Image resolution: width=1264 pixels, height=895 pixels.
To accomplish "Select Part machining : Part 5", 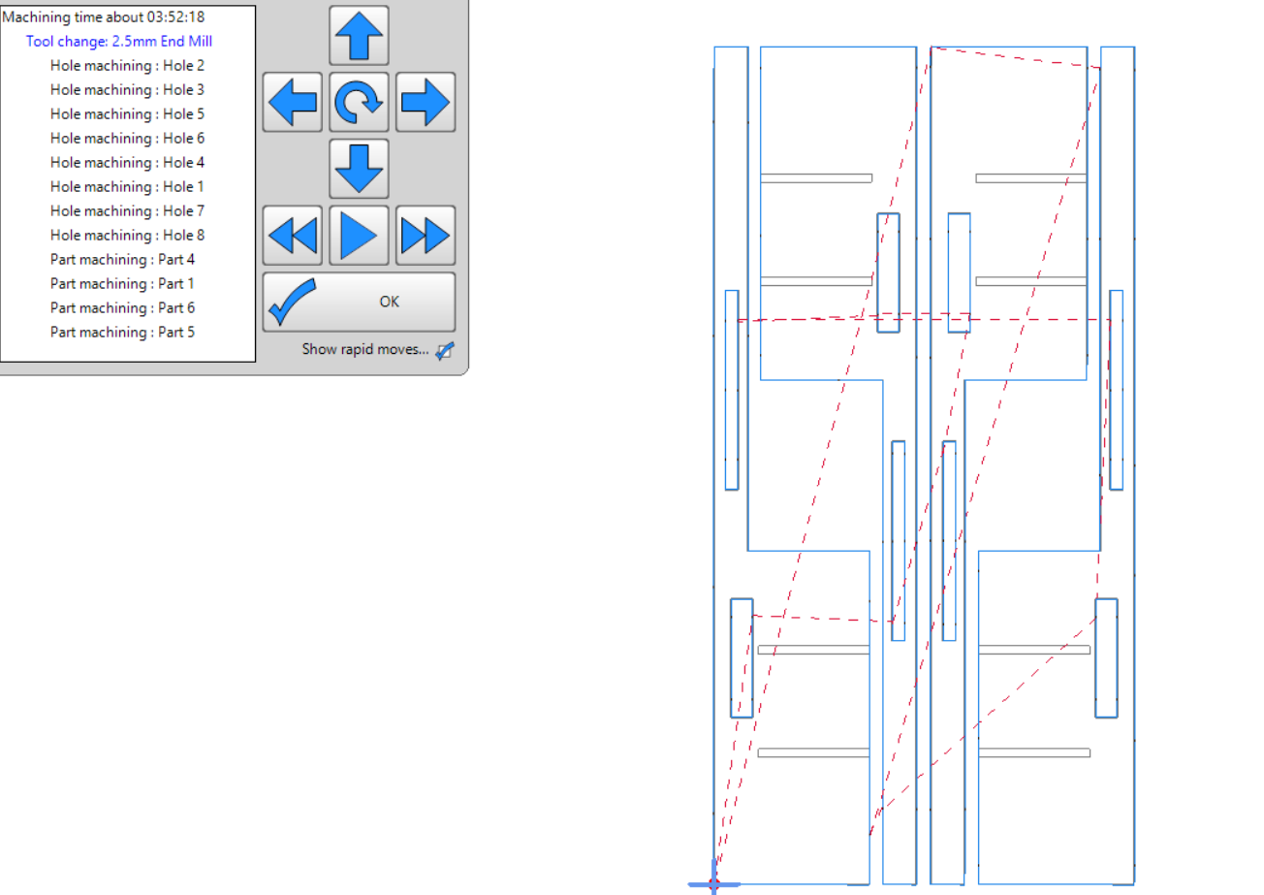I will click(122, 333).
